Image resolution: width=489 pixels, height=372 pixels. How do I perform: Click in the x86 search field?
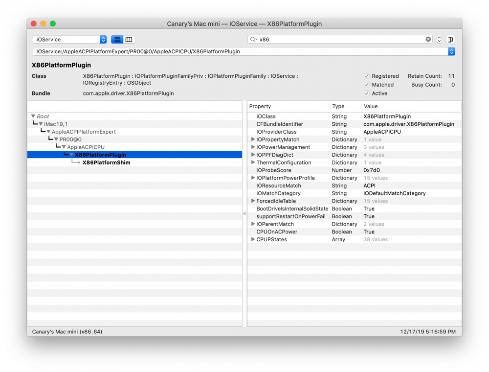340,39
